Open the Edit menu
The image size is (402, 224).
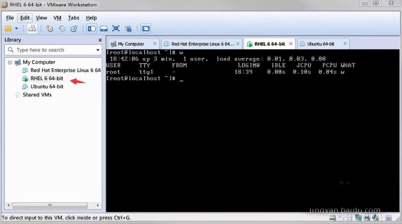tap(25, 18)
